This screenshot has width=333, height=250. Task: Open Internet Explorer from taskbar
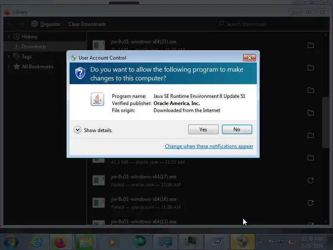[36, 242]
